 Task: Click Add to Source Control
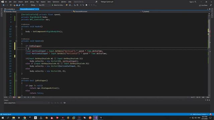(199, 114)
